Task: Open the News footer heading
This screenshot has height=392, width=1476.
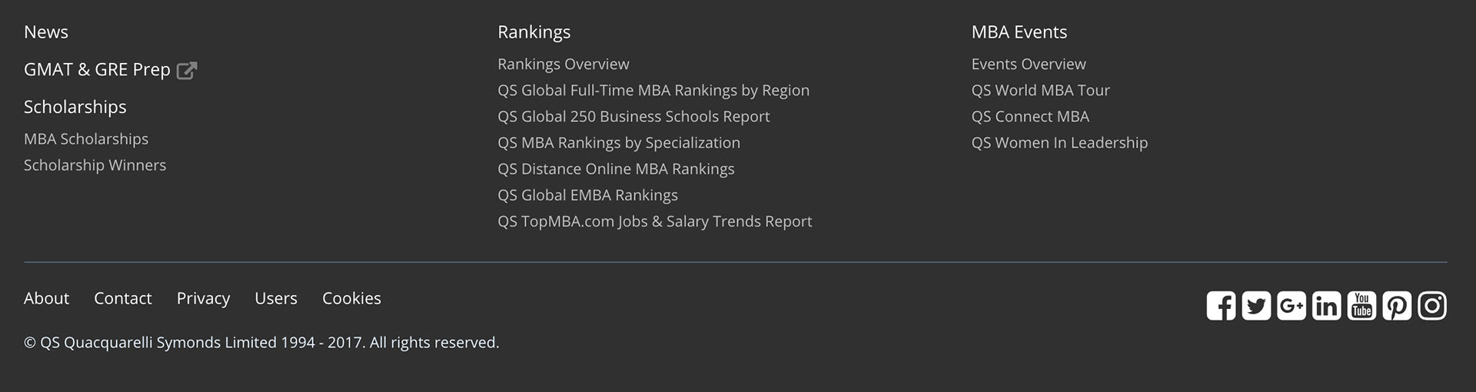Action: 46,32
